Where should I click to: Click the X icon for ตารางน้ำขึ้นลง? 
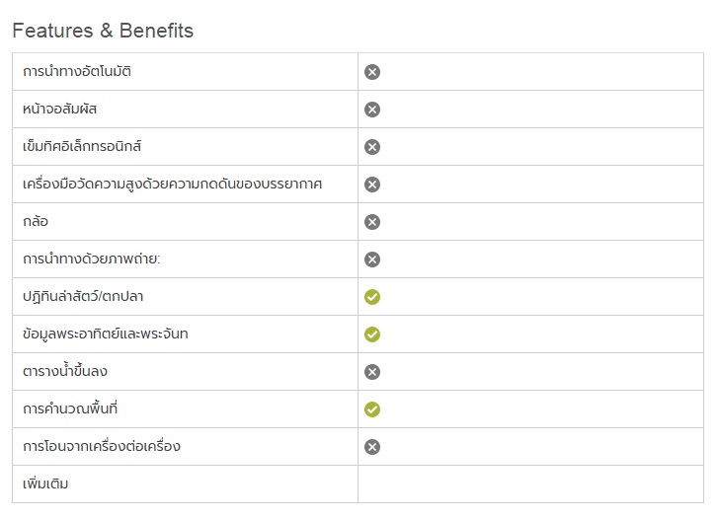pos(372,372)
